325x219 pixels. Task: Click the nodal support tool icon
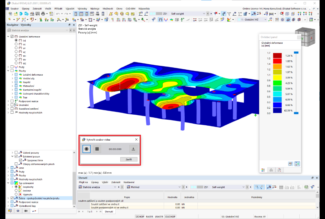point(41,19)
